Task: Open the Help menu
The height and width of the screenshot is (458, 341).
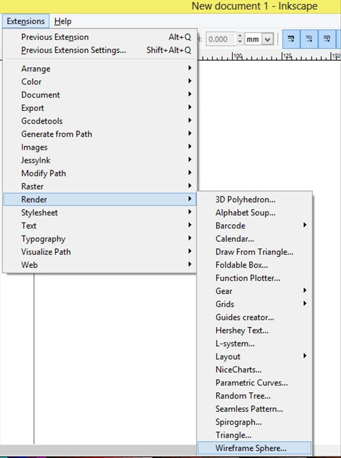Action: pyautogui.click(x=63, y=21)
